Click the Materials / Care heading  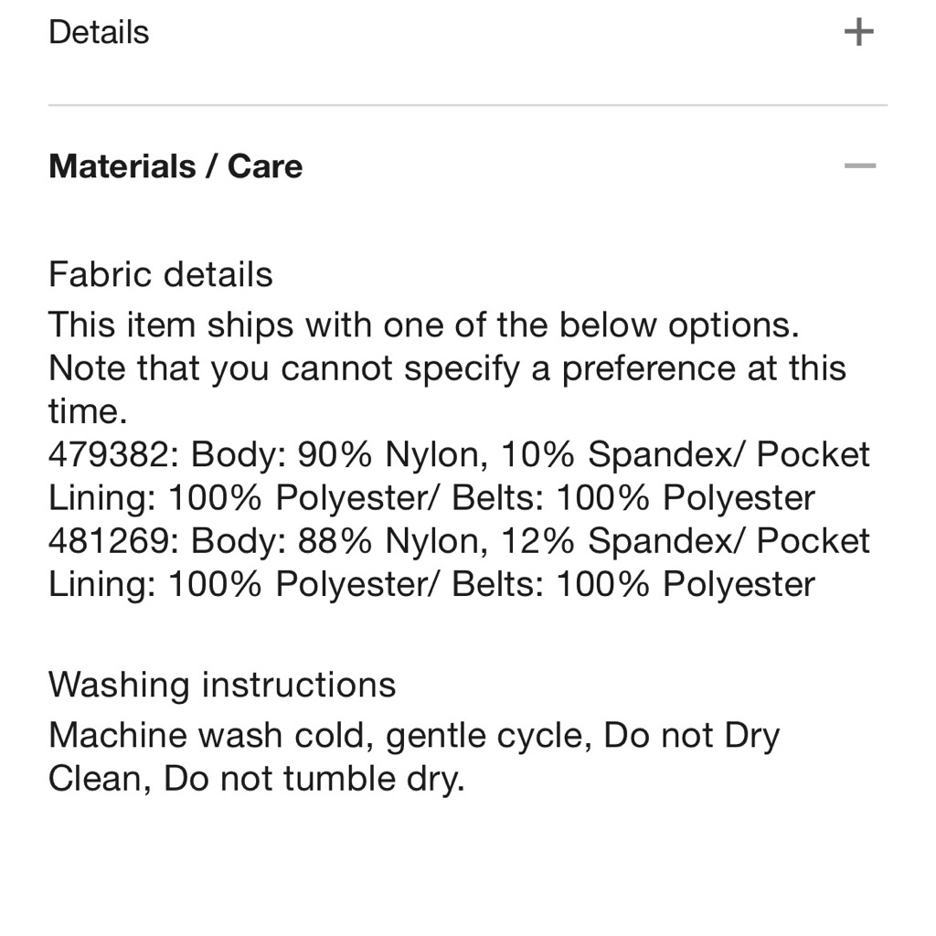point(175,166)
